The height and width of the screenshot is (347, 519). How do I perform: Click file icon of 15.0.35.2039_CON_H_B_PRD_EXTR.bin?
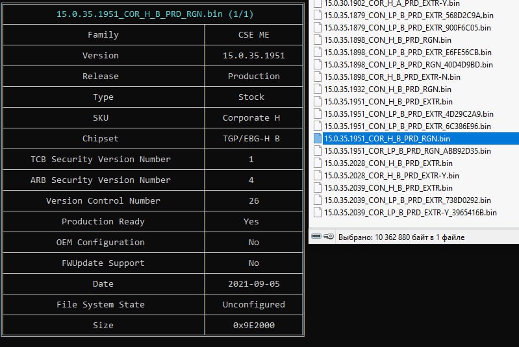pyautogui.click(x=318, y=187)
